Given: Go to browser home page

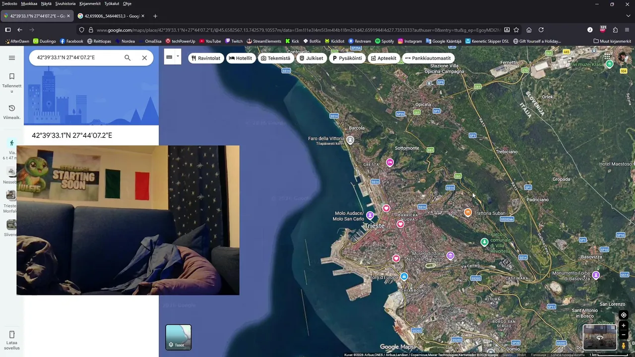Looking at the screenshot, I should [529, 30].
